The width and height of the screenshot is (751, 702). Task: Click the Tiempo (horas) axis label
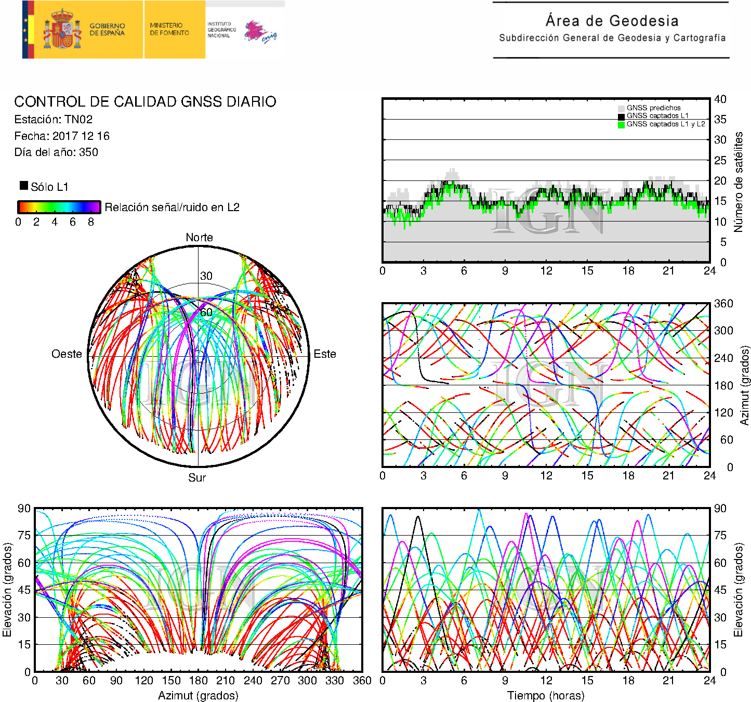tap(545, 695)
